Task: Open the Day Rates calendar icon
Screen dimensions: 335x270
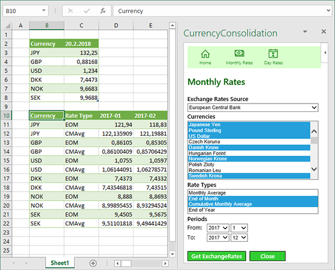Action: click(273, 53)
